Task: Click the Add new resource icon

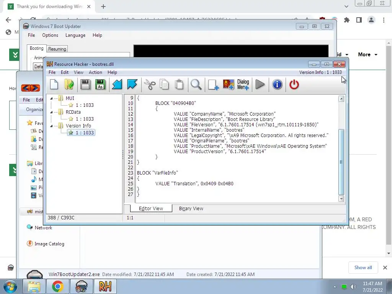Action: (213, 85)
